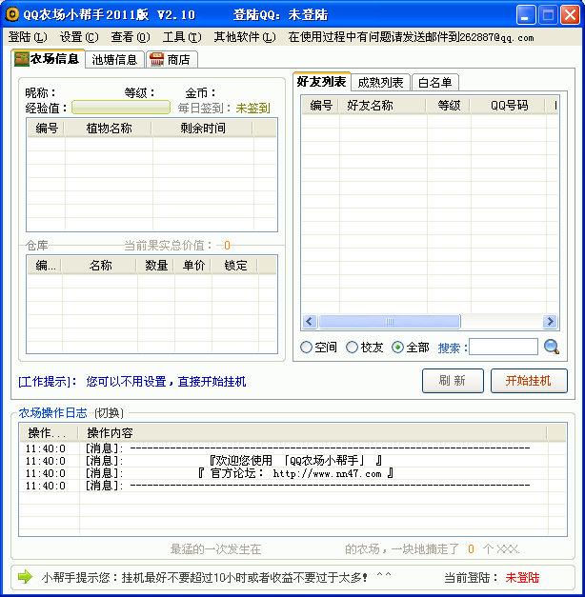
Task: Switch to the 池塘信息 tab
Action: pyautogui.click(x=114, y=60)
